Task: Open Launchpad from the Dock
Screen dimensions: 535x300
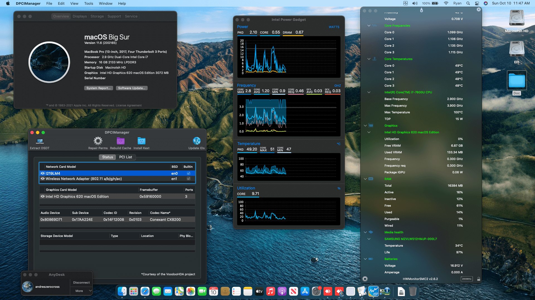Action: pyautogui.click(x=133, y=291)
